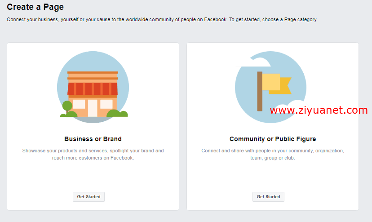This screenshot has height=222, width=372.
Task: Click the 'Connect and share with people' description
Action: click(273, 154)
